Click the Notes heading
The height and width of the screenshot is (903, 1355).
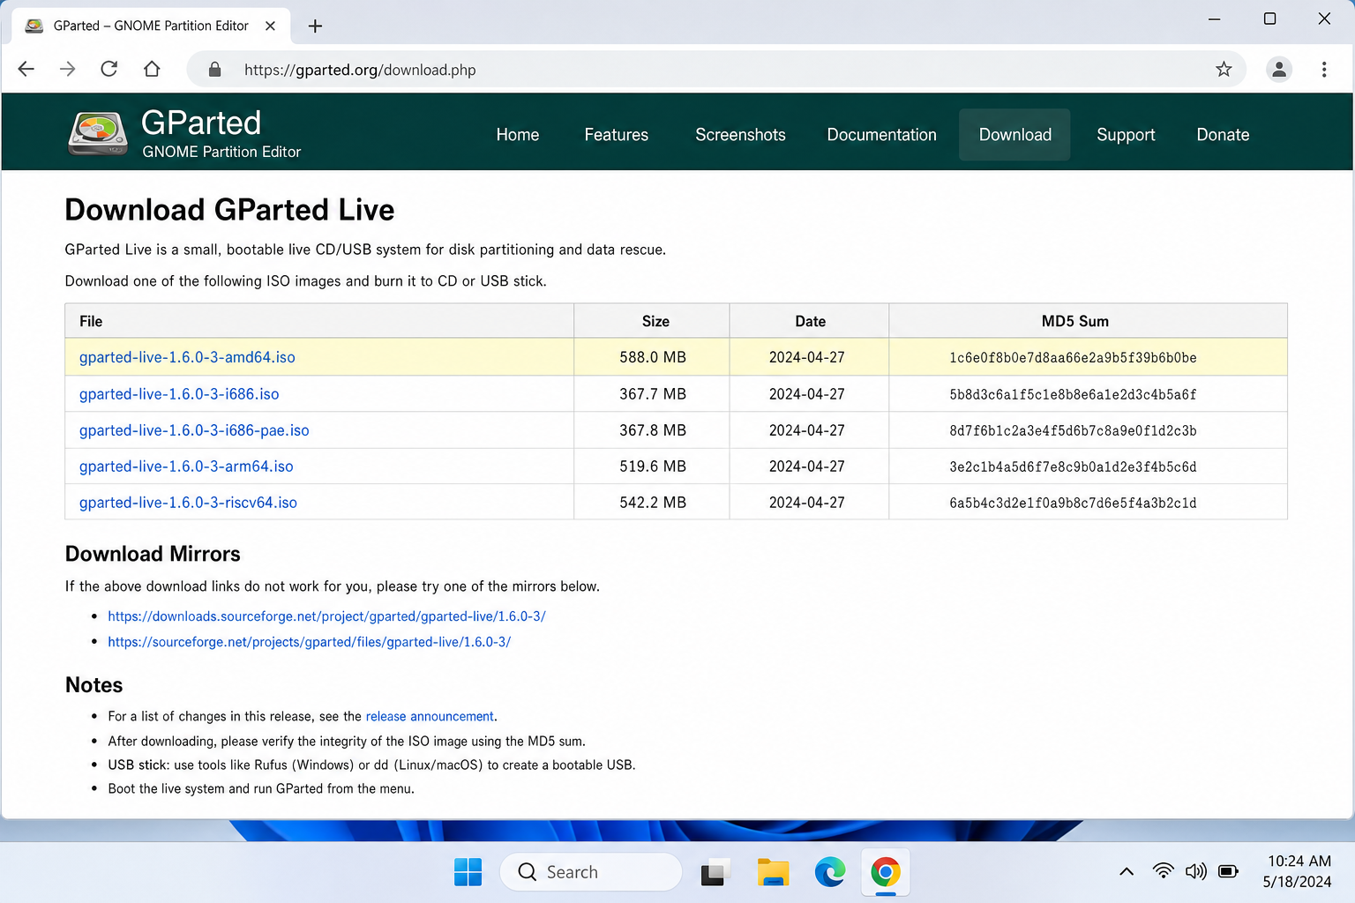pyautogui.click(x=94, y=685)
